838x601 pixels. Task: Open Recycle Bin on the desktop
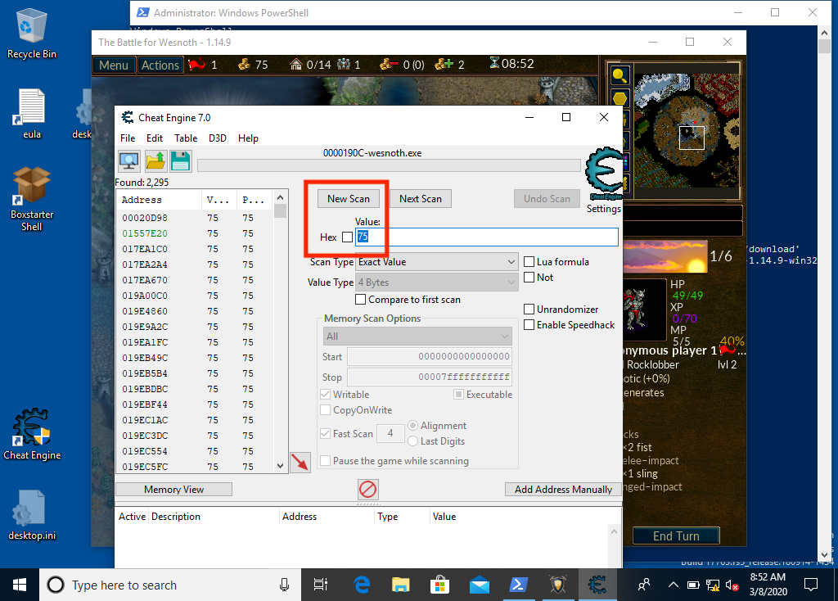tap(32, 34)
